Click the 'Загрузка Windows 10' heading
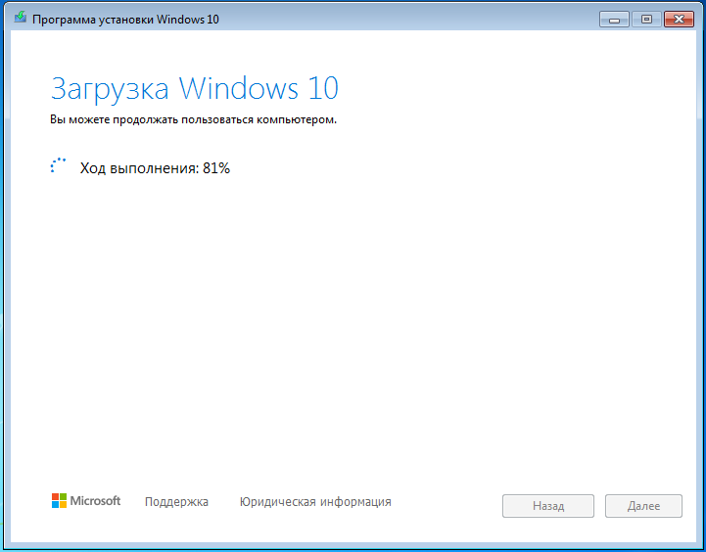The image size is (706, 552). (x=194, y=89)
